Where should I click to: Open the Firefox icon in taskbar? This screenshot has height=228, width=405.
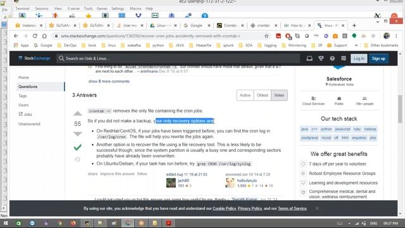(x=73, y=223)
